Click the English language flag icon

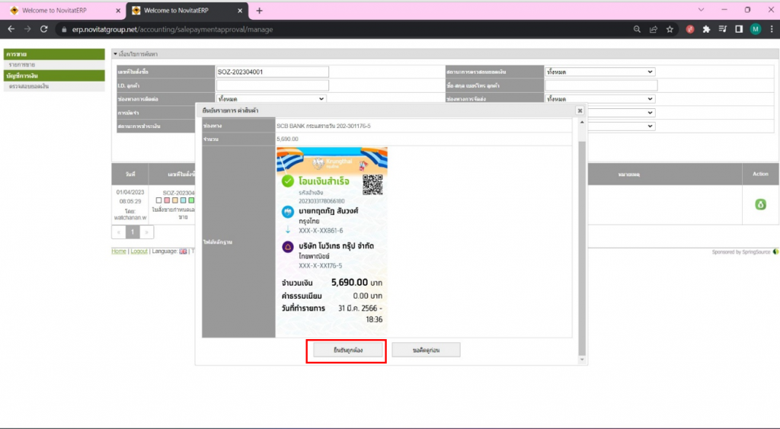[183, 251]
